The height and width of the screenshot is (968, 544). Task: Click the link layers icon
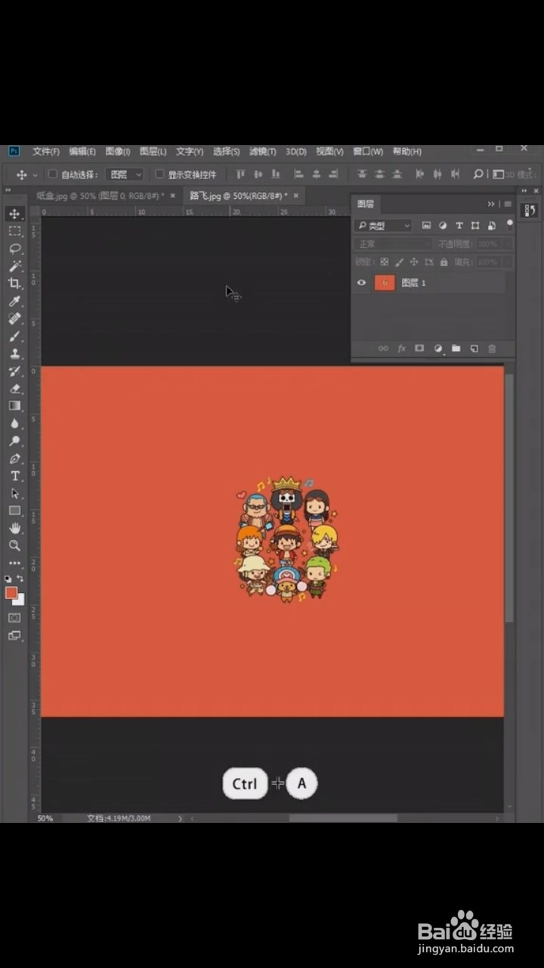(x=383, y=349)
